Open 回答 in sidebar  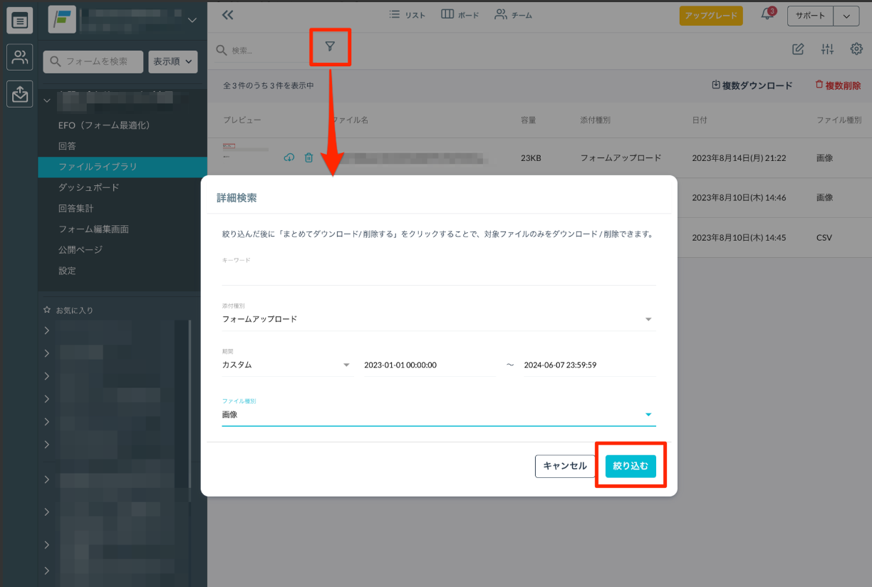click(67, 146)
